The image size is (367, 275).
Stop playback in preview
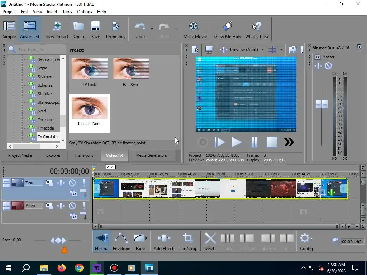(272, 142)
